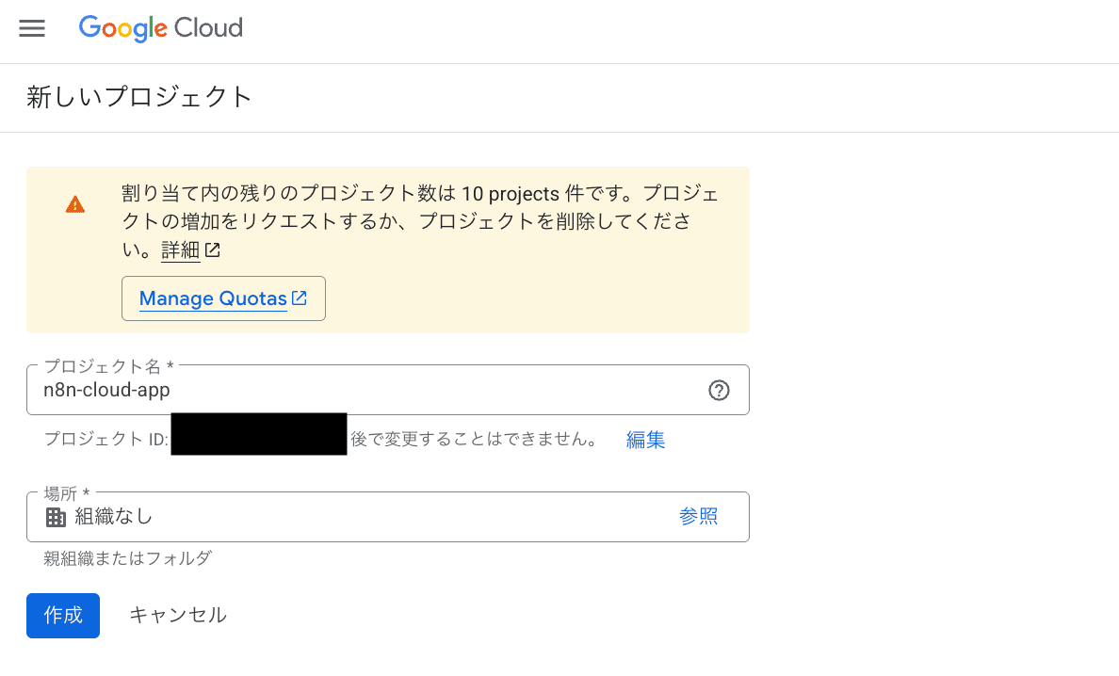Screen dimensions: 1119x676
Task: Click 作成 to create the project
Action: point(62,615)
